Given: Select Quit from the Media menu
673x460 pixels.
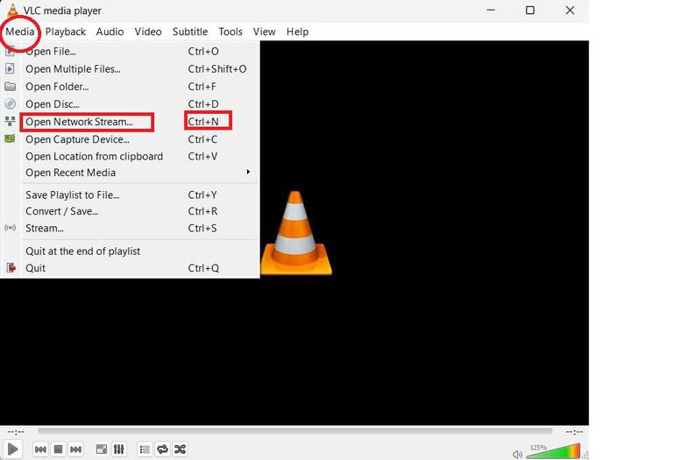Looking at the screenshot, I should (x=130, y=268).
